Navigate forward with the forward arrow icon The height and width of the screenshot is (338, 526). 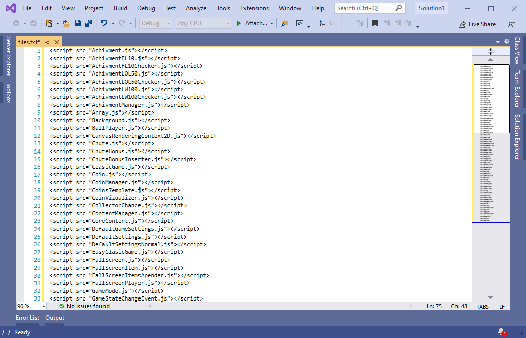(33, 23)
